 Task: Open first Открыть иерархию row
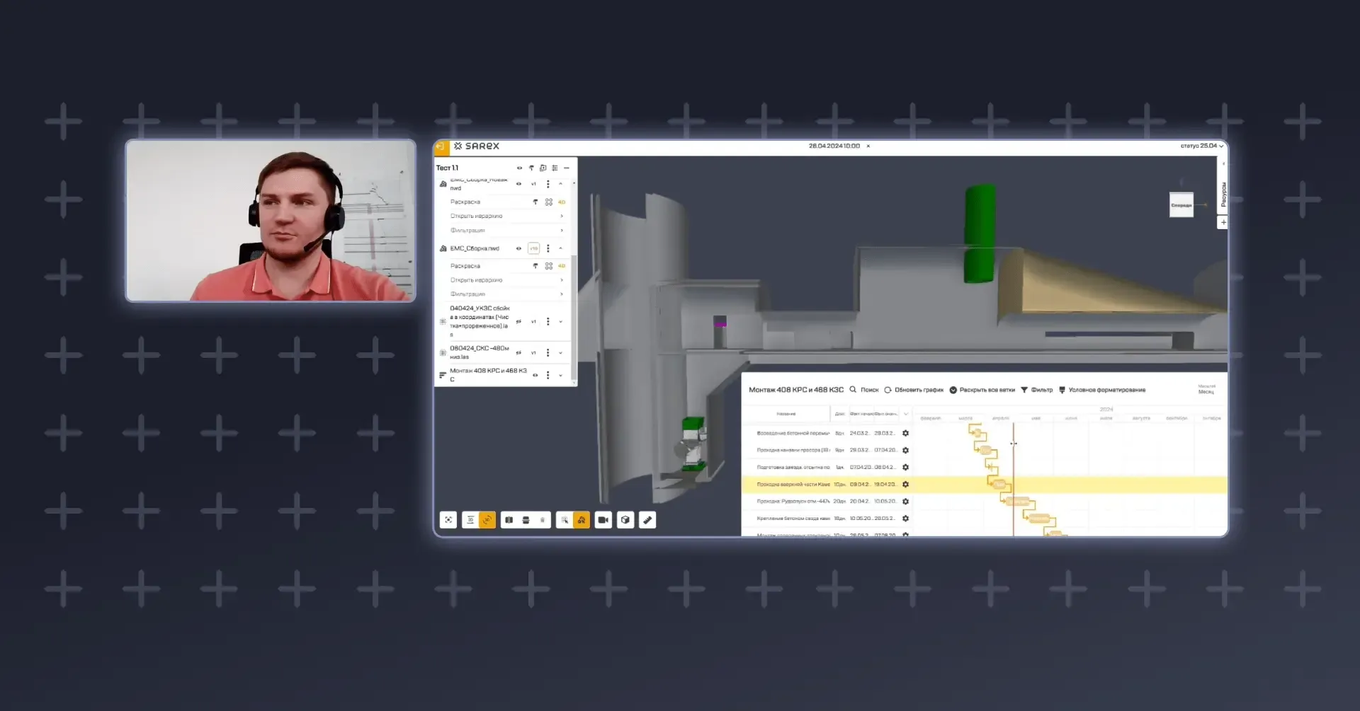[506, 216]
